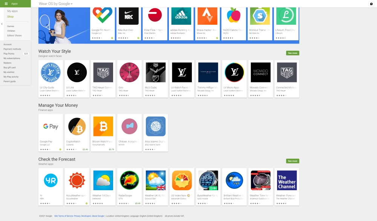Open the MLS Clubs watch face icon
Screen dimensions: 377x221
click(x=156, y=72)
